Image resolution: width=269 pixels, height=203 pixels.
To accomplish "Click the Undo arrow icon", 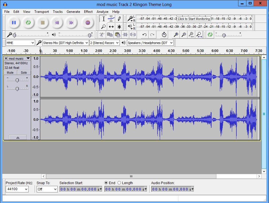I will (x=144, y=35).
